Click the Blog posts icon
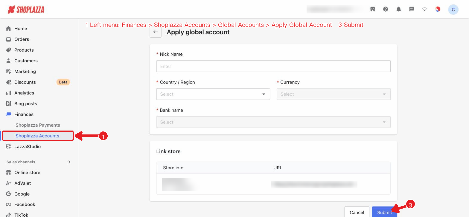 pyautogui.click(x=8, y=104)
